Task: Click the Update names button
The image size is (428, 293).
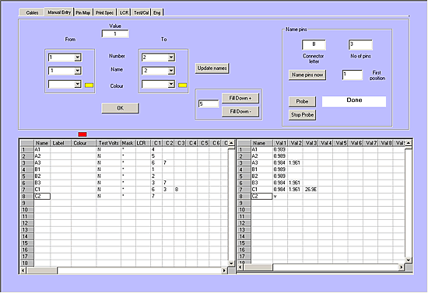Action: (x=212, y=68)
